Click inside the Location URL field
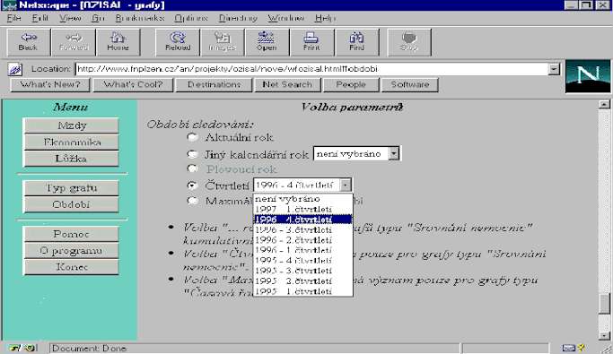The image size is (613, 354). [311, 69]
